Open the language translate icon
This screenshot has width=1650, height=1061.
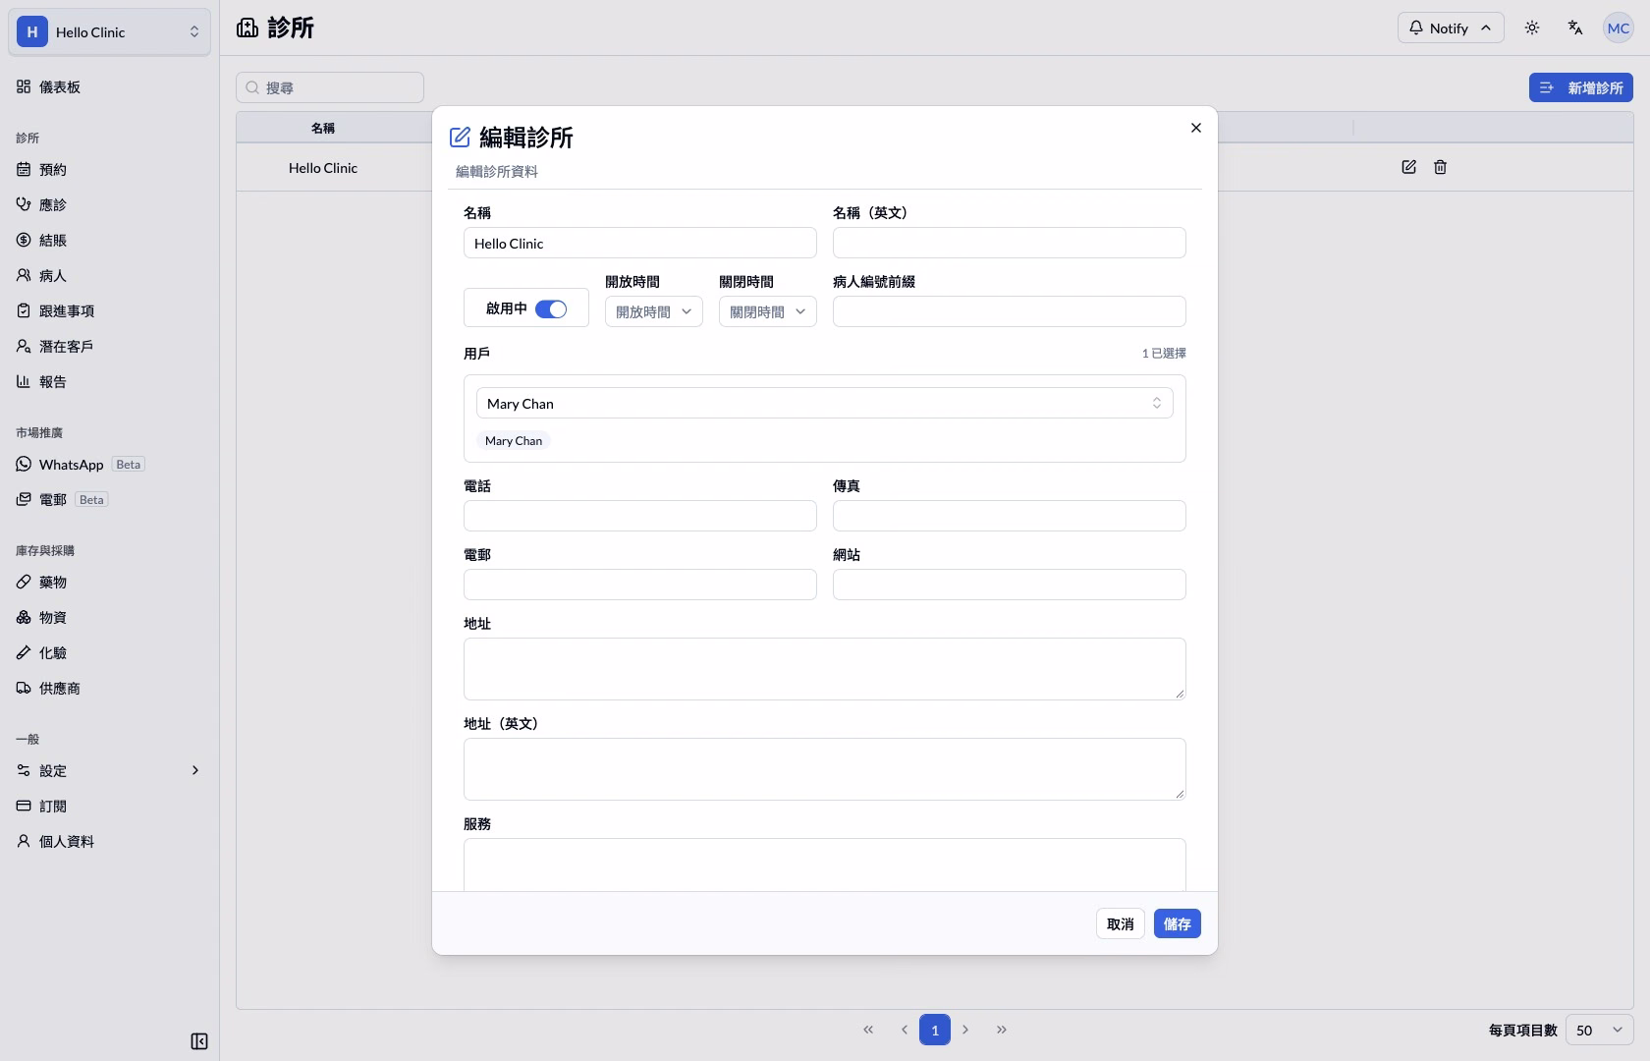[x=1575, y=28]
